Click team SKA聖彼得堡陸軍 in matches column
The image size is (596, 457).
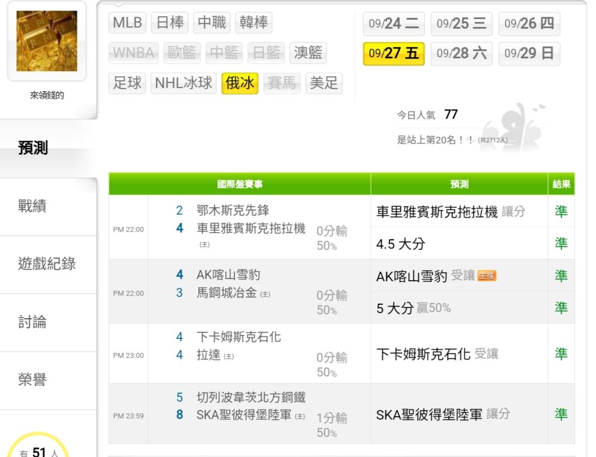pyautogui.click(x=244, y=415)
